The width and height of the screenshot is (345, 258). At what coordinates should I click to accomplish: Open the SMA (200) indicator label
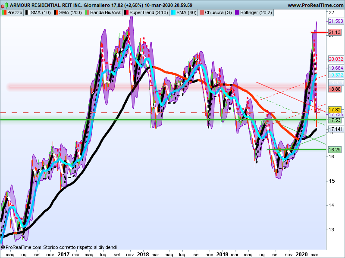[68, 13]
